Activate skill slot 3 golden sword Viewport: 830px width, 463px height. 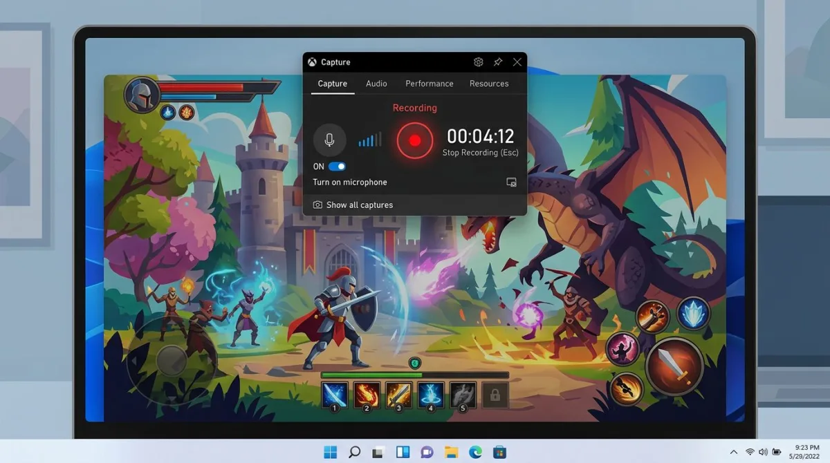[x=399, y=395]
